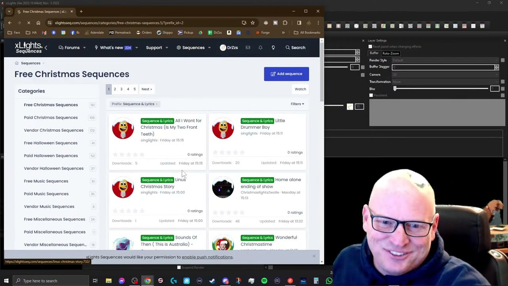Dismiss the push notifications banner
508x286 pixels.
tap(314, 256)
